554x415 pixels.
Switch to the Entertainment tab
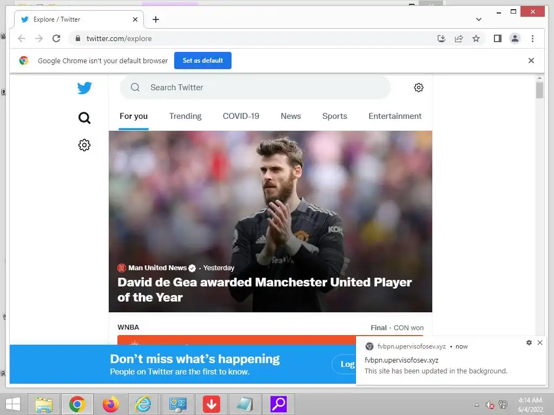coord(395,116)
